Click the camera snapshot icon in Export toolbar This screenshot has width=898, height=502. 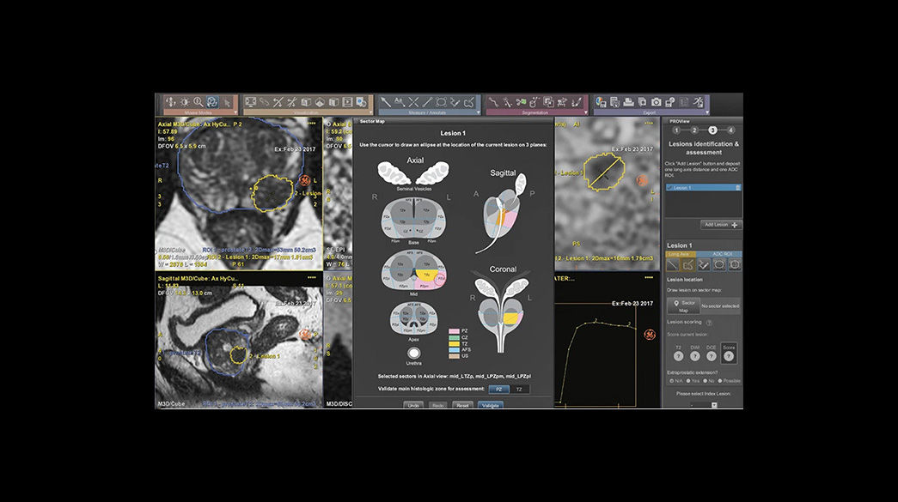(x=657, y=102)
